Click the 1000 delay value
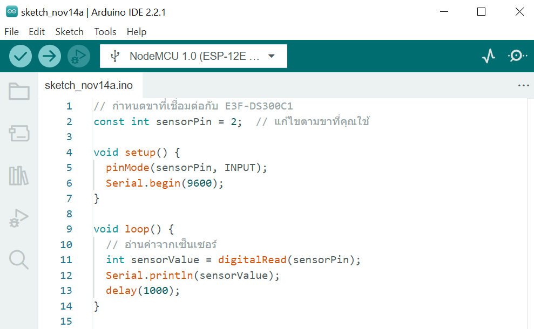Image resolution: width=534 pixels, height=329 pixels. tap(156, 291)
